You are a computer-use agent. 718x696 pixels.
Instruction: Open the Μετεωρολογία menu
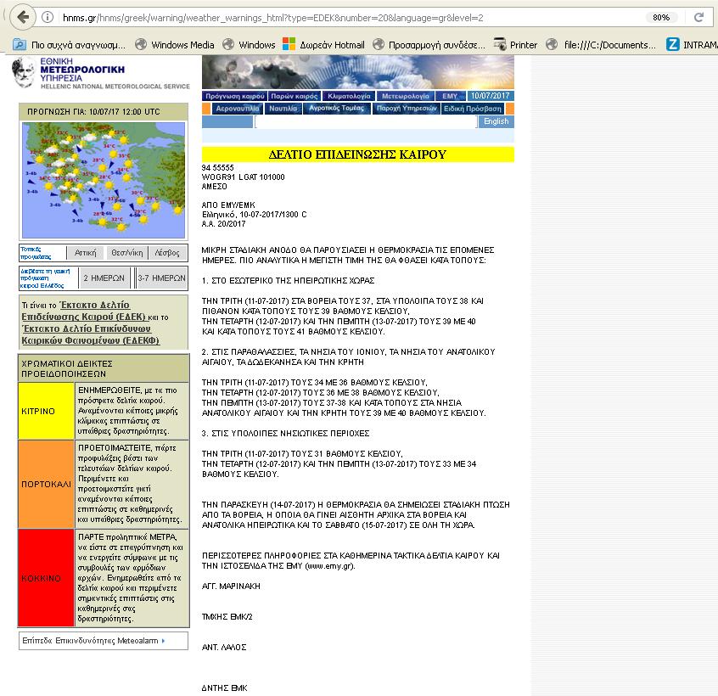point(405,96)
